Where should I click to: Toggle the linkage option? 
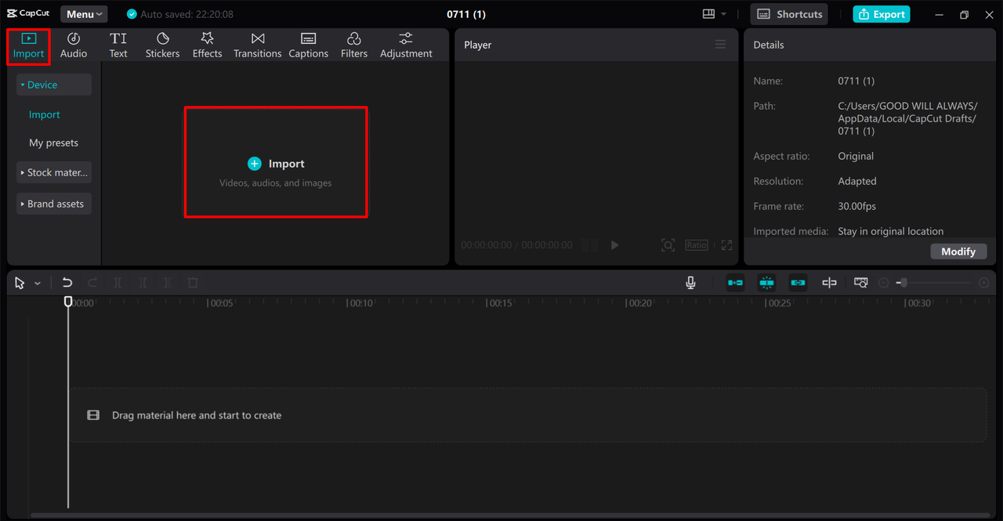click(798, 283)
